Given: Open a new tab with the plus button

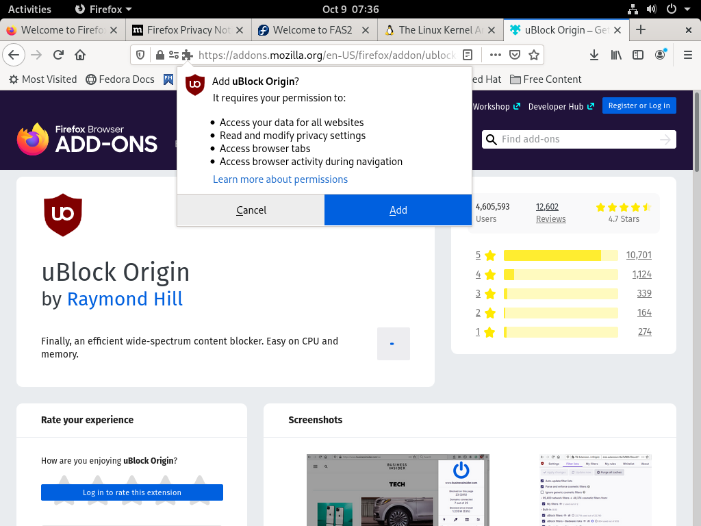Looking at the screenshot, I should coord(641,30).
